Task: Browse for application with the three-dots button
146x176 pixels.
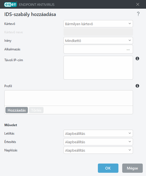Action: pyautogui.click(x=128, y=50)
